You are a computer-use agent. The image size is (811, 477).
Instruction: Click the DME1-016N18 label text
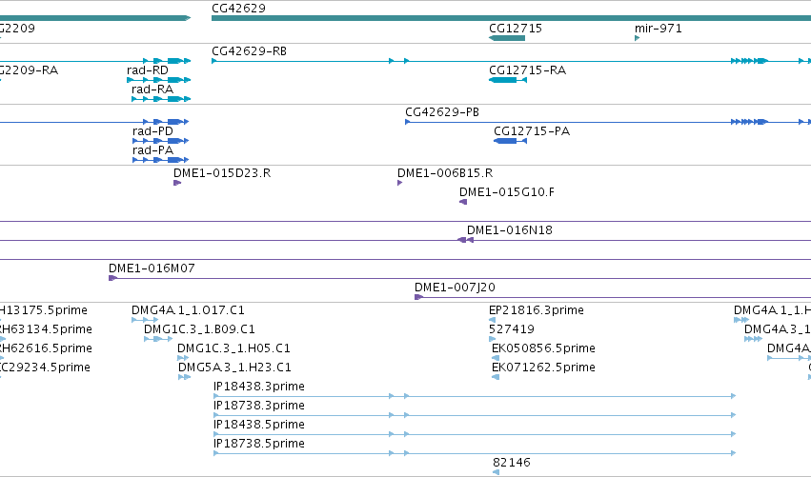point(510,230)
